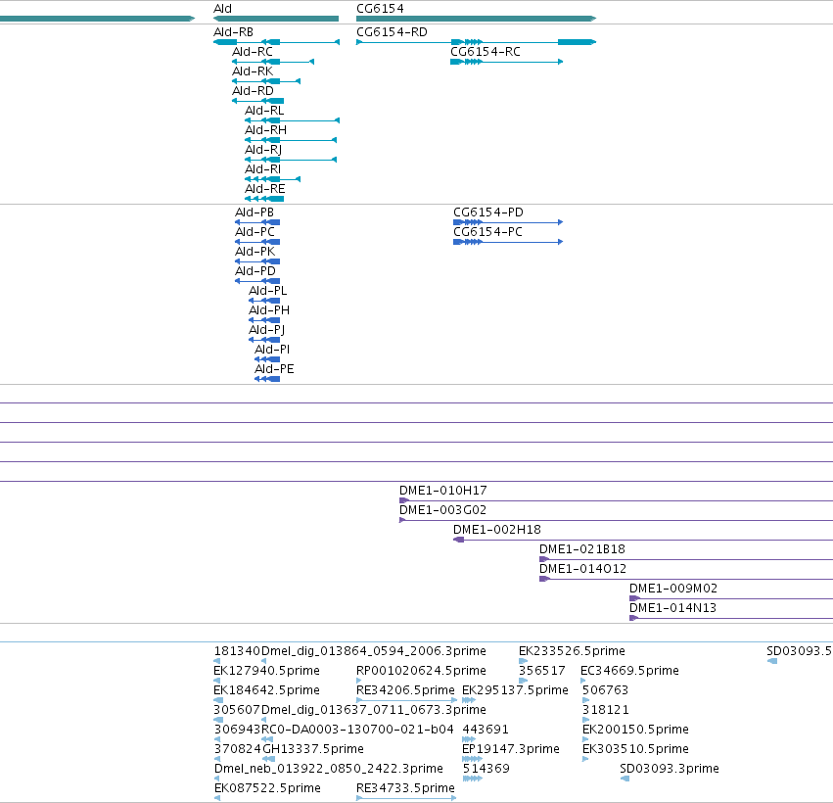833x803 pixels.
Task: Click the Ald-RJ transcript label
Action: tap(263, 150)
